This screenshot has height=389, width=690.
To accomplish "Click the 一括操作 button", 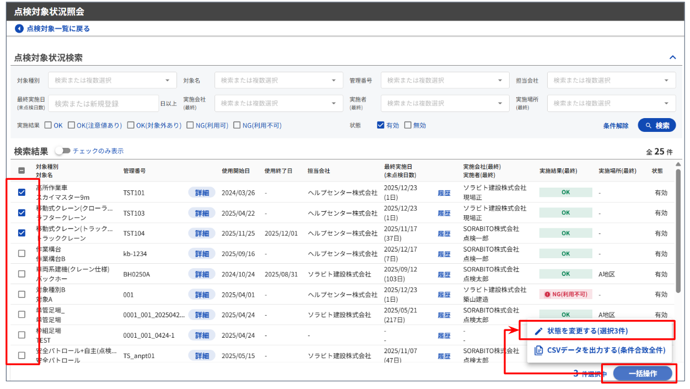I will point(643,374).
